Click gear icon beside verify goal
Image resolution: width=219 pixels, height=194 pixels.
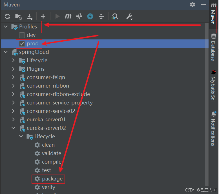tap(37, 187)
